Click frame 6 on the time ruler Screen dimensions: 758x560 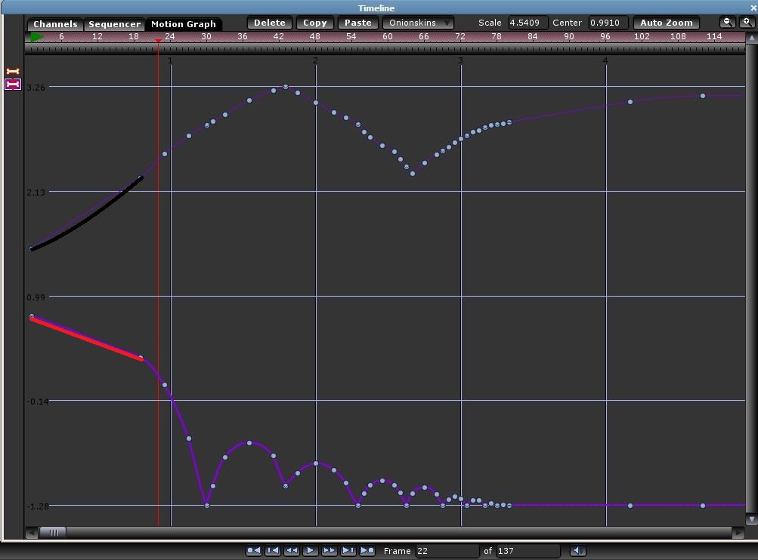pyautogui.click(x=61, y=37)
